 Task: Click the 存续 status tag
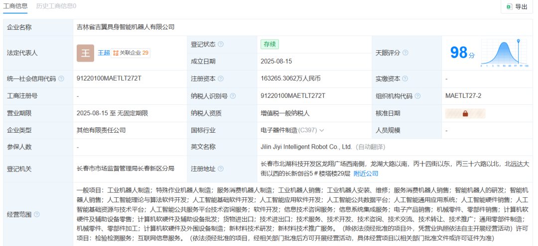click(x=269, y=44)
